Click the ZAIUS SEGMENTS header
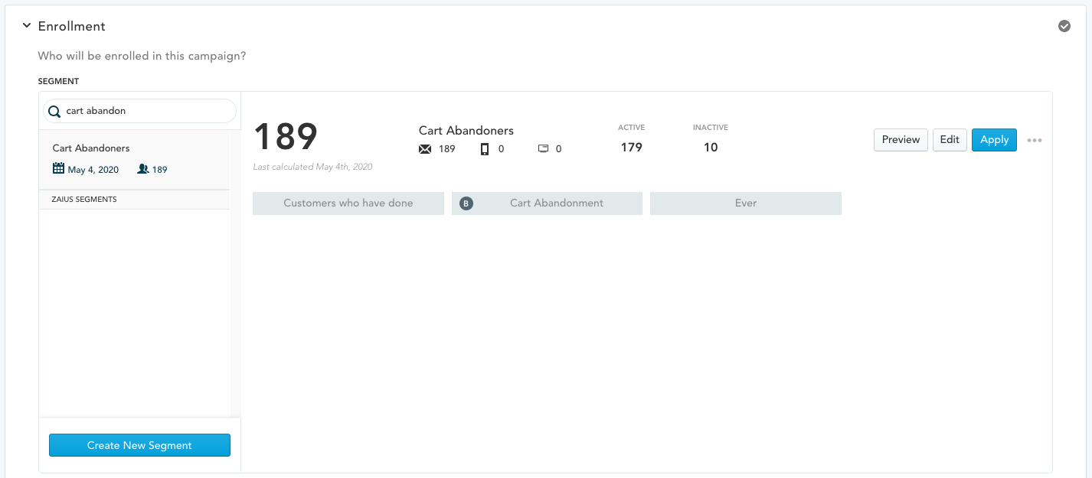Image resolution: width=1092 pixels, height=478 pixels. 134,200
